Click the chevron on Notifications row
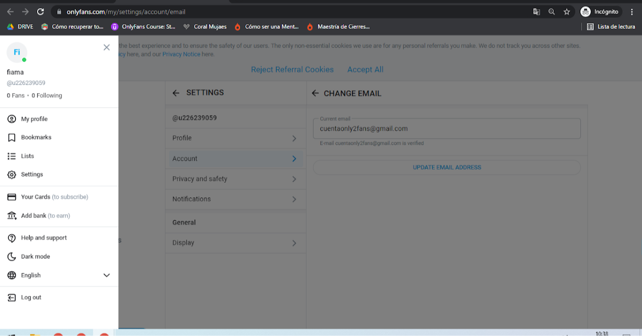The width and height of the screenshot is (642, 336). [294, 199]
